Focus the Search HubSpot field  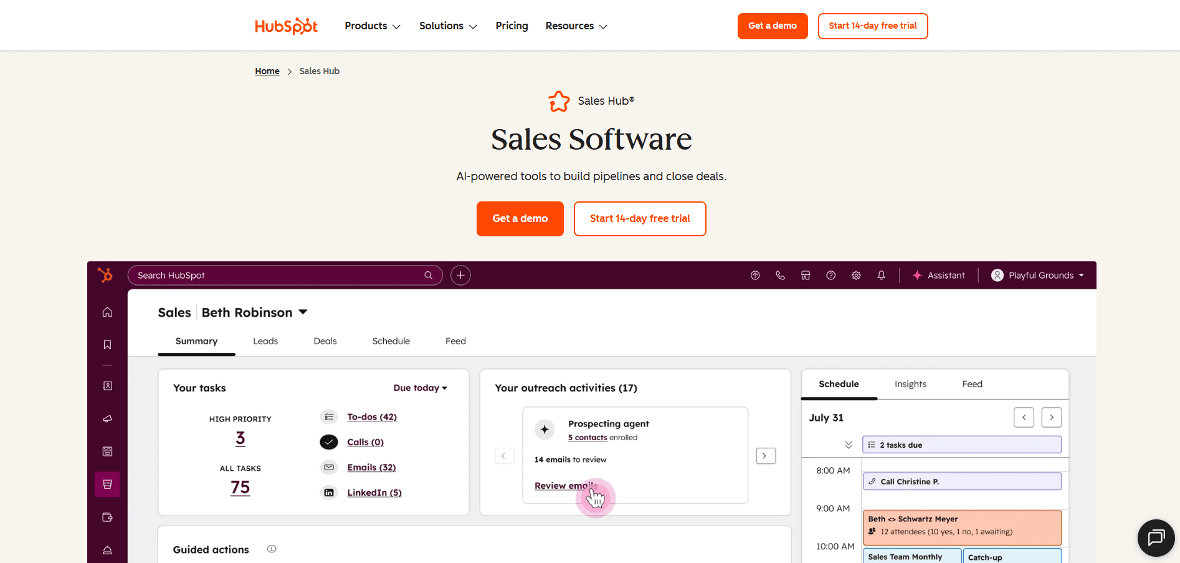click(x=285, y=275)
